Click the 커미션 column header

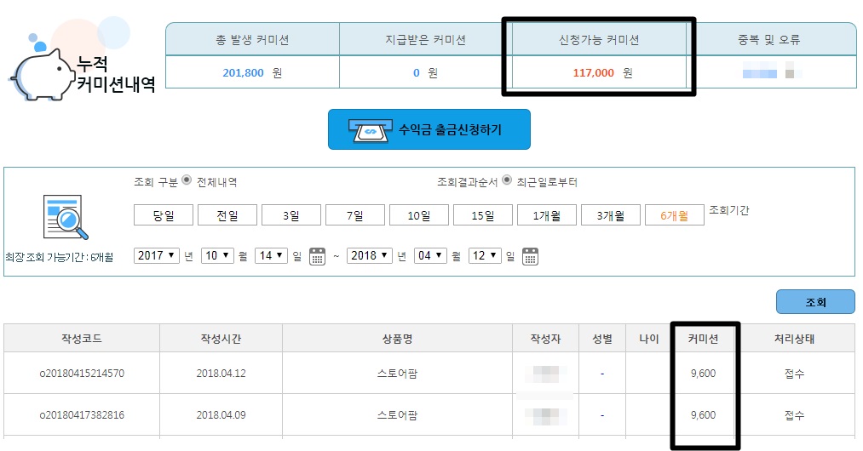pos(704,339)
